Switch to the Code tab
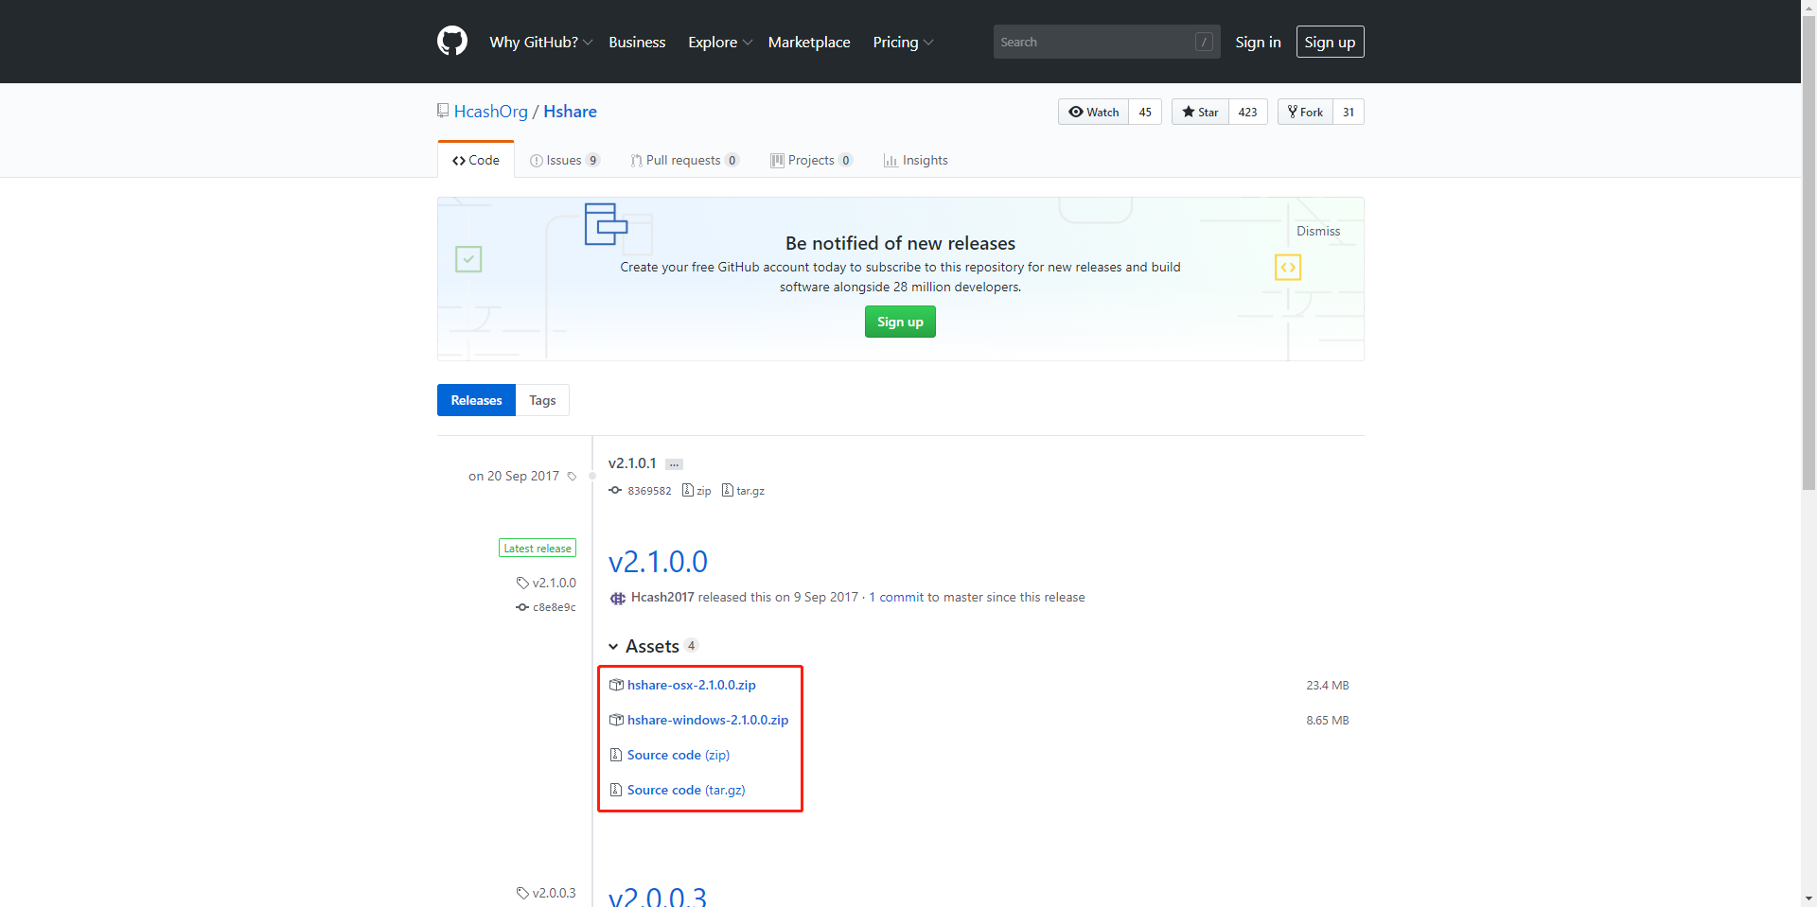The height and width of the screenshot is (907, 1817). [476, 160]
